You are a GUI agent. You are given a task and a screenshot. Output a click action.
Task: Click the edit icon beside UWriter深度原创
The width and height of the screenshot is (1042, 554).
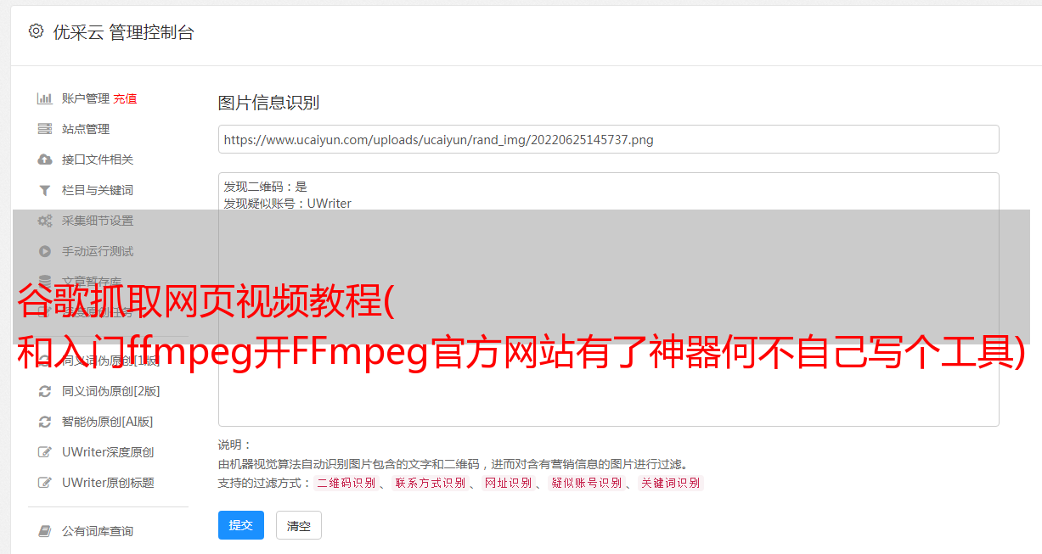[45, 452]
